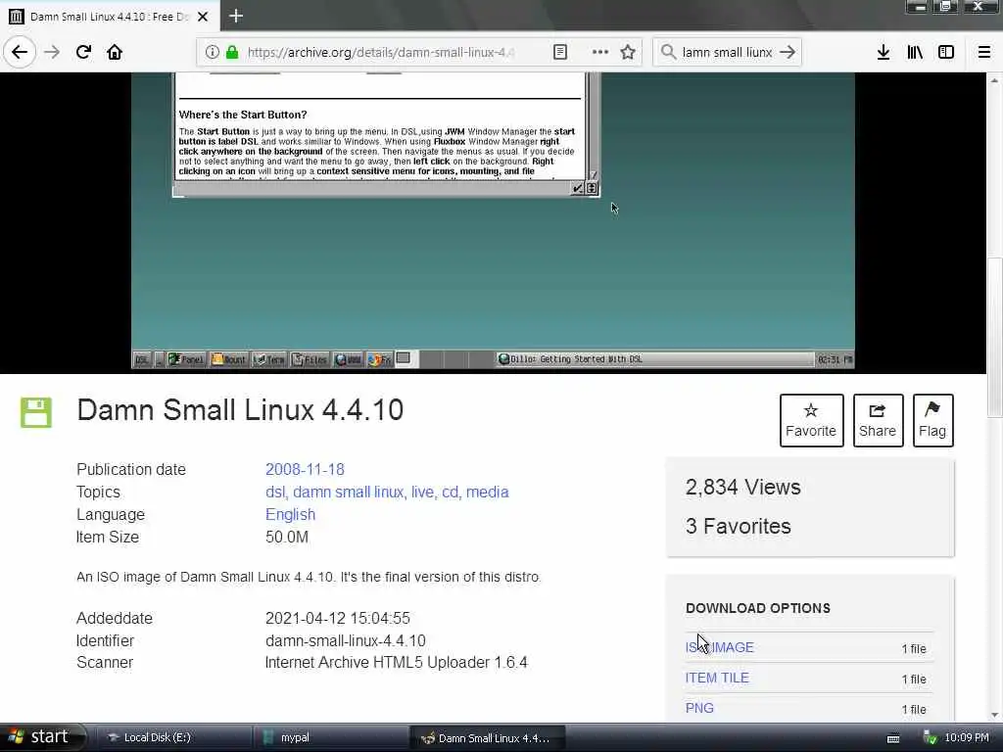
Task: Download the ITEM TILE file
Action: [x=717, y=678]
